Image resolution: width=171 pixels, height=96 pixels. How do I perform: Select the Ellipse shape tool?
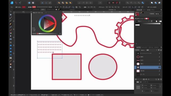[x=11, y=49]
